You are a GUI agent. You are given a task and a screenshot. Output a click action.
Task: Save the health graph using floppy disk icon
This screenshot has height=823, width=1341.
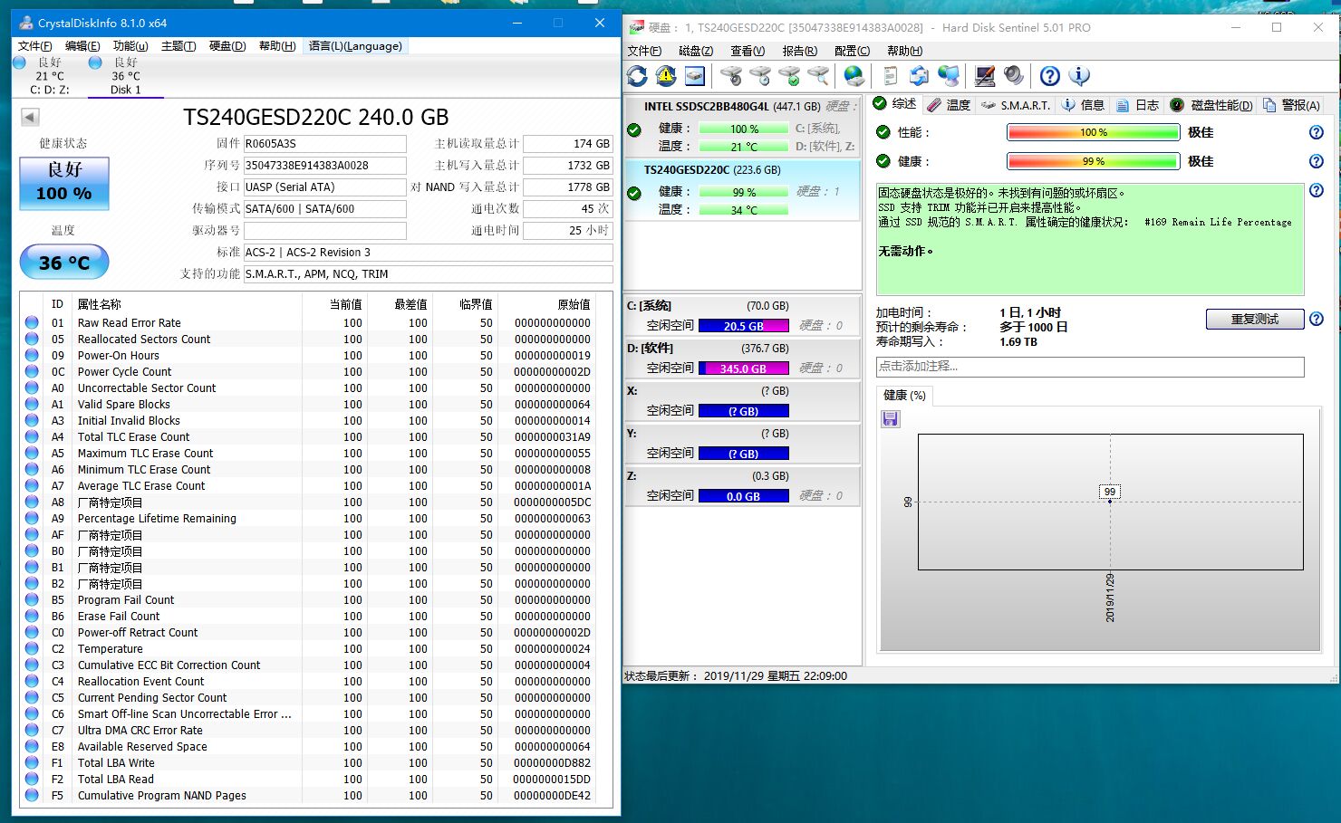coord(891,418)
